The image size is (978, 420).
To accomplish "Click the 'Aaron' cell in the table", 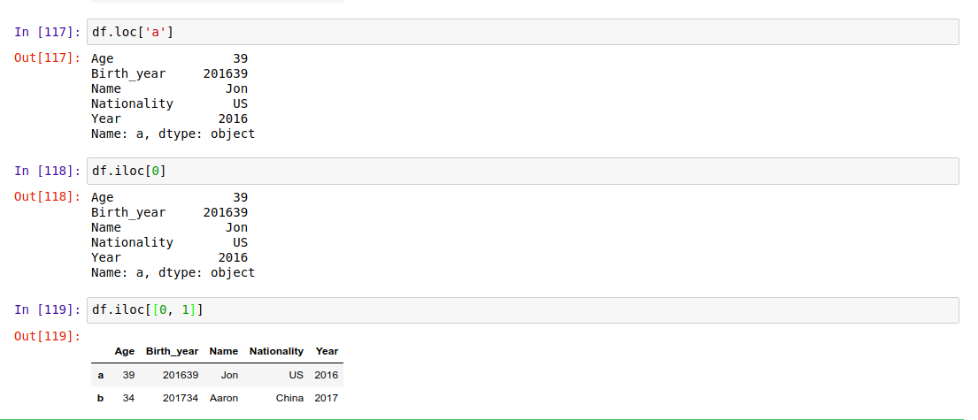I will pos(224,398).
